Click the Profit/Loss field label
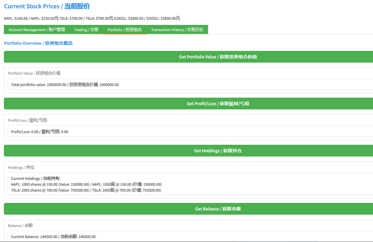 point(28,120)
